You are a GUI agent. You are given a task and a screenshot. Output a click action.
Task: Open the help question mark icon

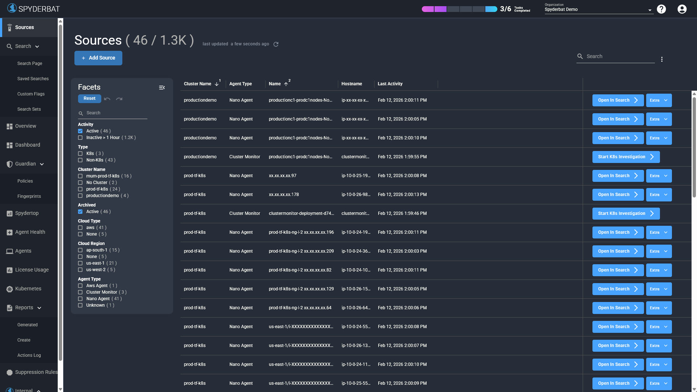click(661, 9)
